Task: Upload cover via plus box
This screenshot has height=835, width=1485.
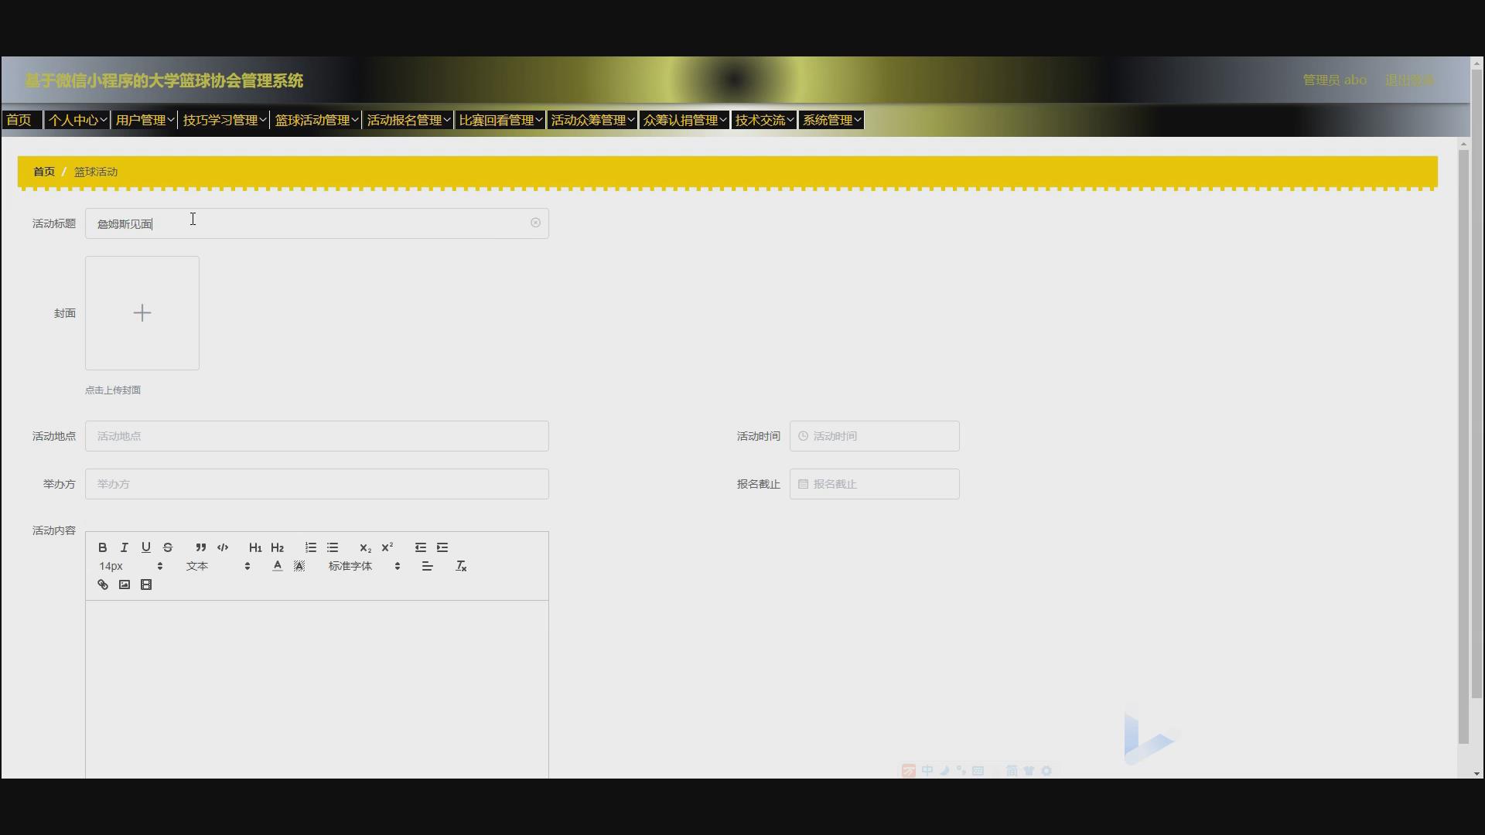Action: pyautogui.click(x=142, y=313)
